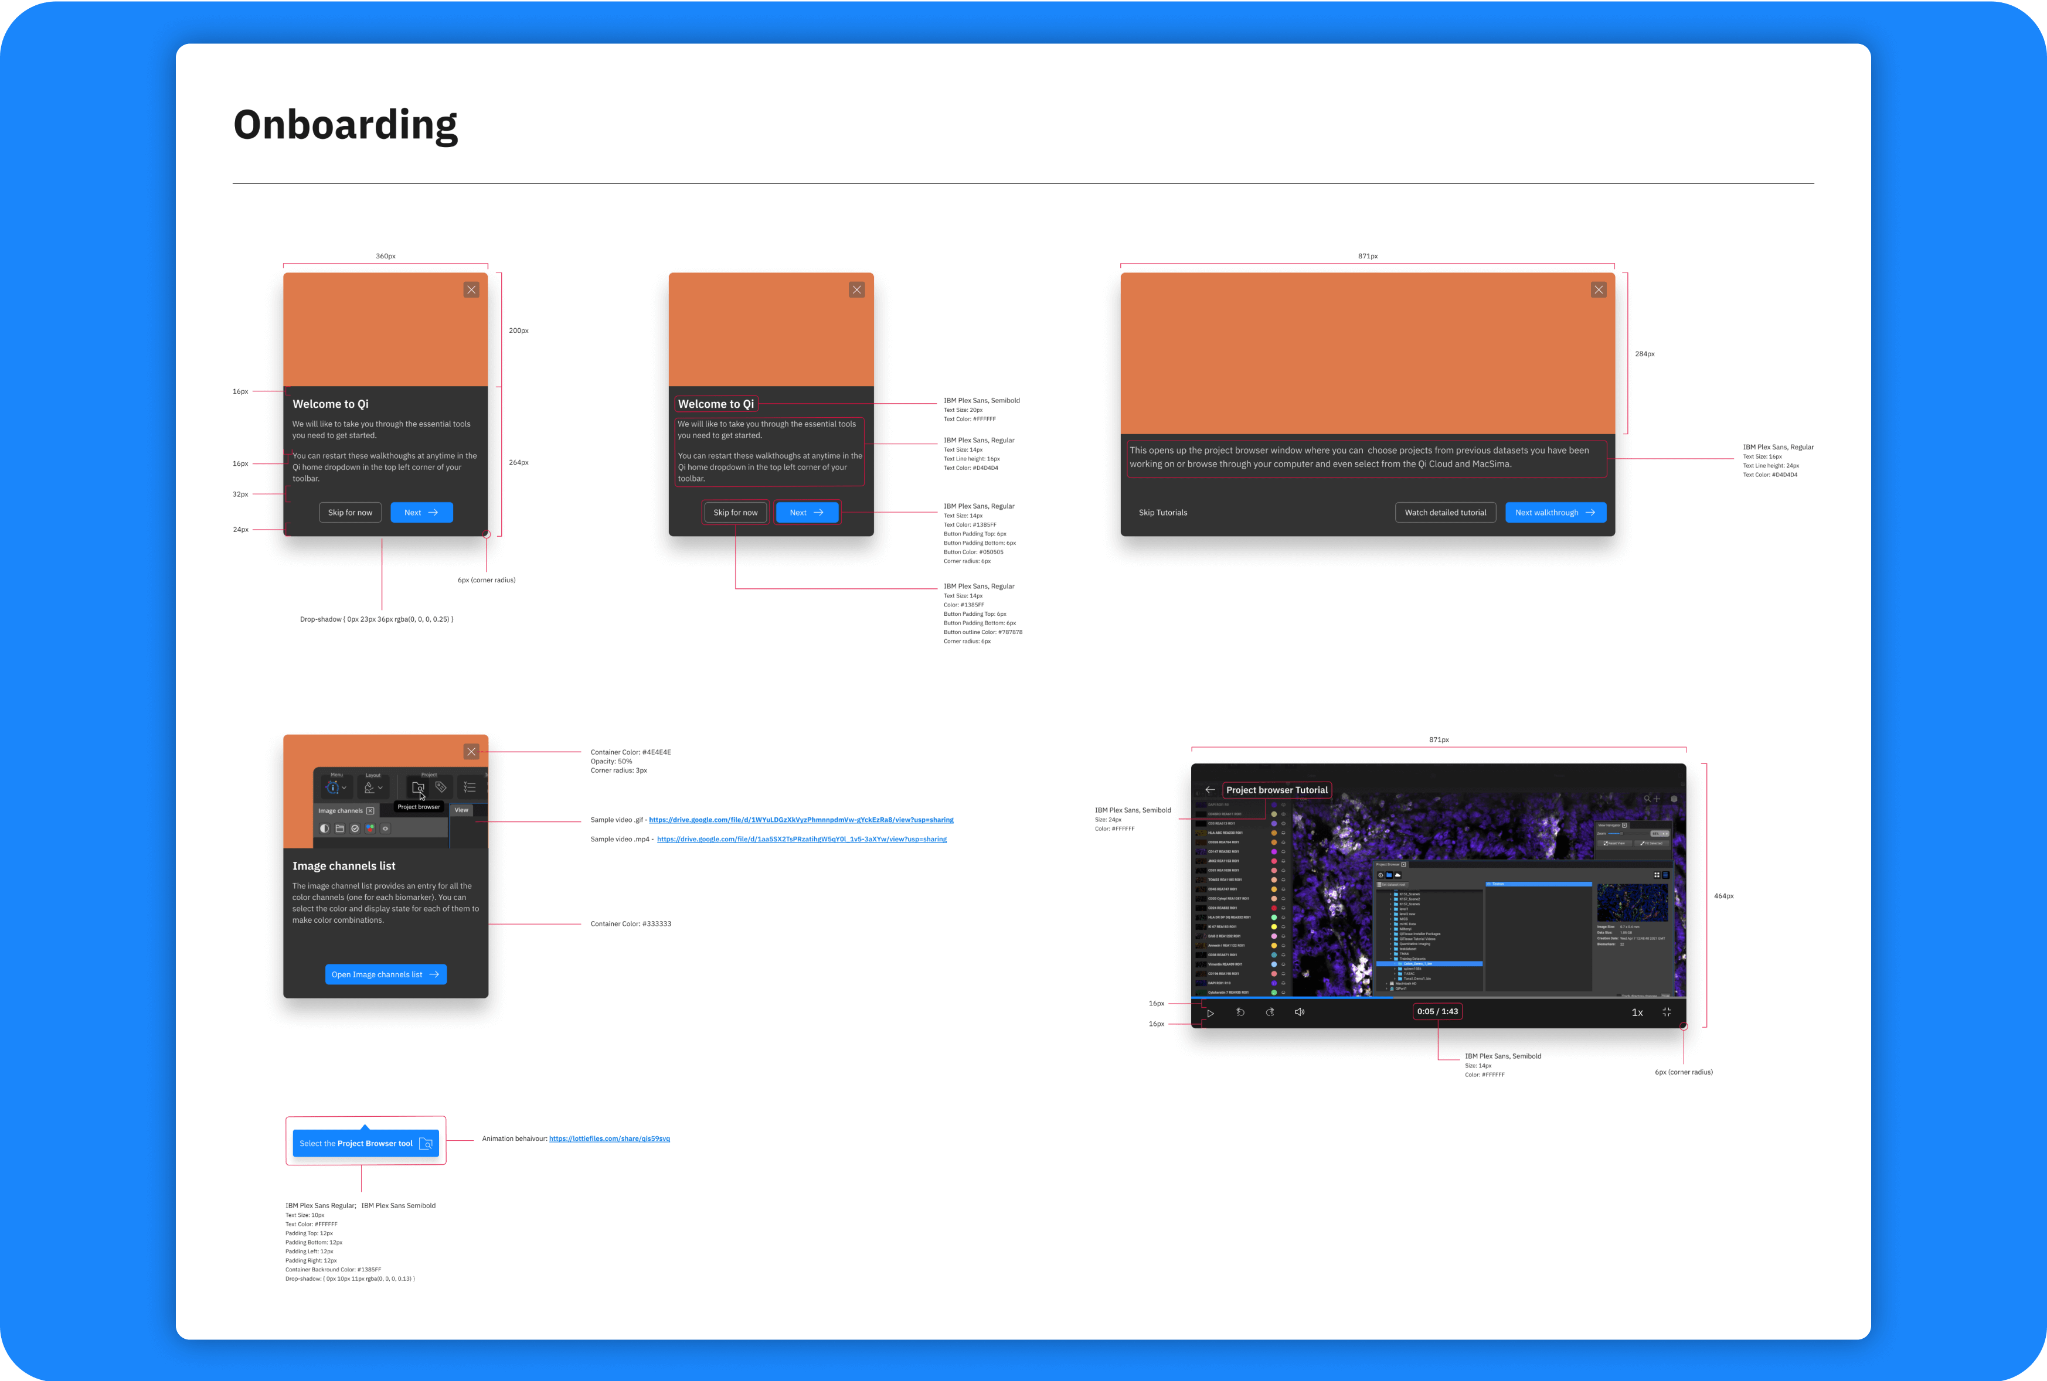The height and width of the screenshot is (1381, 2047).
Task: Mute the tutorial video with speaker icon
Action: (1299, 1012)
